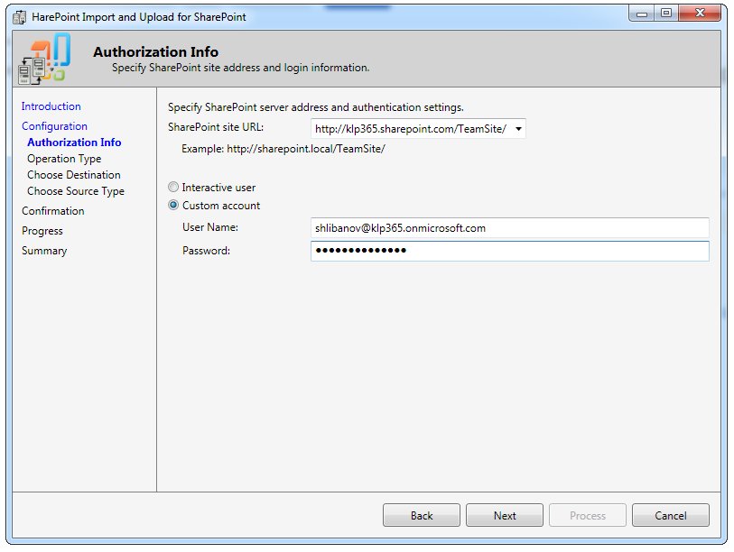Select the Custom account radio button
734x552 pixels.
click(x=173, y=205)
